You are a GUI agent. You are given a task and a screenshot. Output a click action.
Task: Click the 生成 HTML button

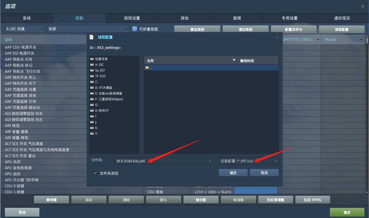[x=313, y=199]
